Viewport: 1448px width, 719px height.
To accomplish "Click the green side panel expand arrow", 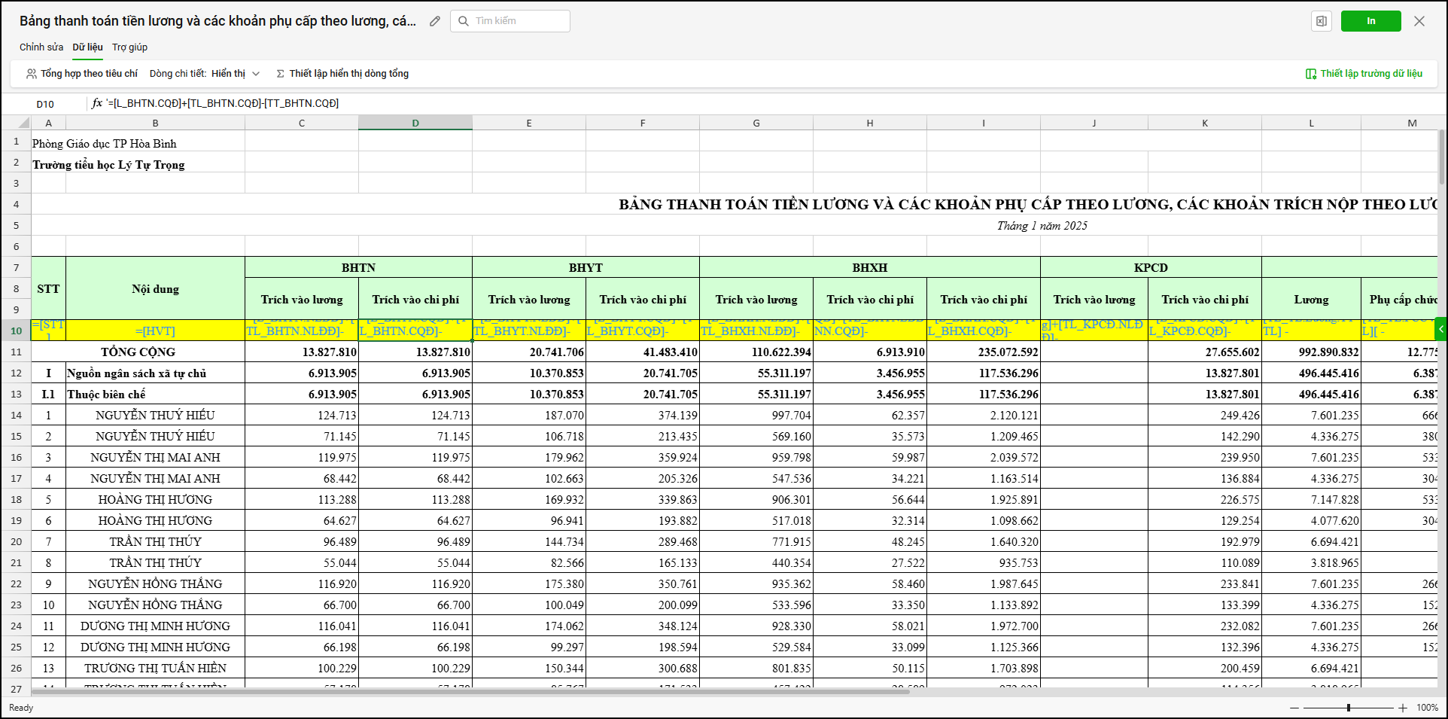I will [x=1440, y=329].
